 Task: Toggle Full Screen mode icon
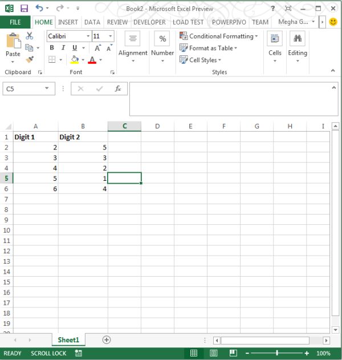288,9
